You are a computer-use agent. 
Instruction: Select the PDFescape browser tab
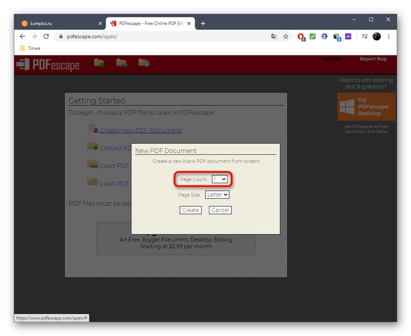150,23
